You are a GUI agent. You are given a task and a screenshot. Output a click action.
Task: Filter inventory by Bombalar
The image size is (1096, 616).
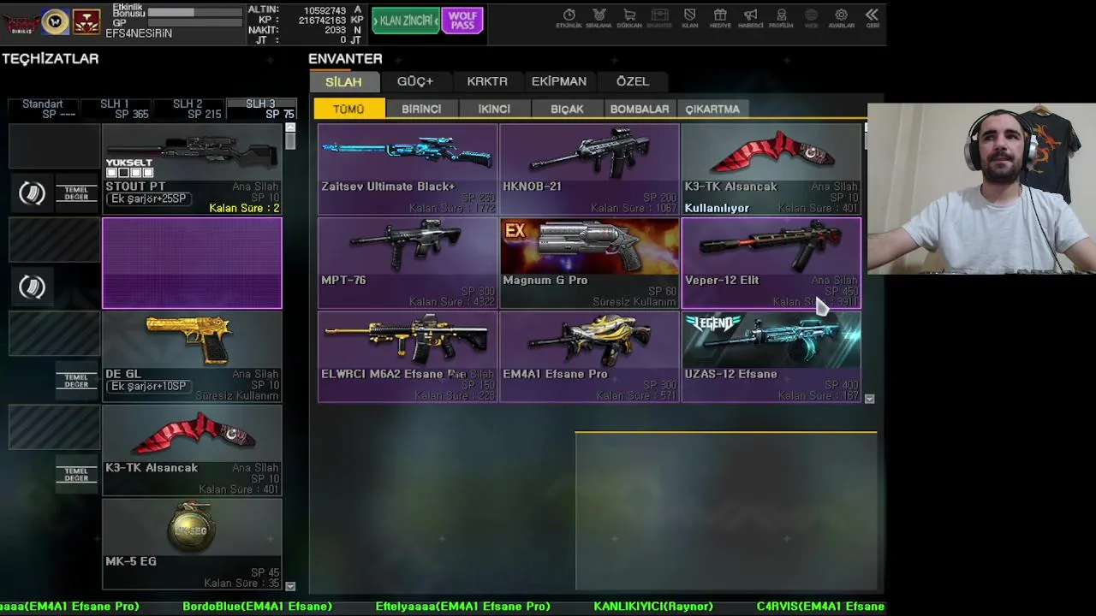pos(640,109)
